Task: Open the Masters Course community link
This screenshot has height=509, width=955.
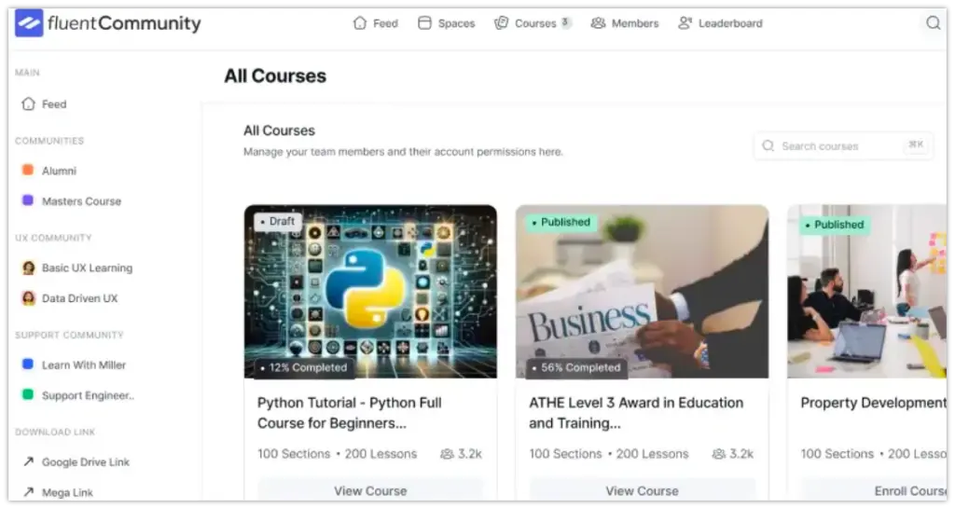Action: tap(72, 201)
